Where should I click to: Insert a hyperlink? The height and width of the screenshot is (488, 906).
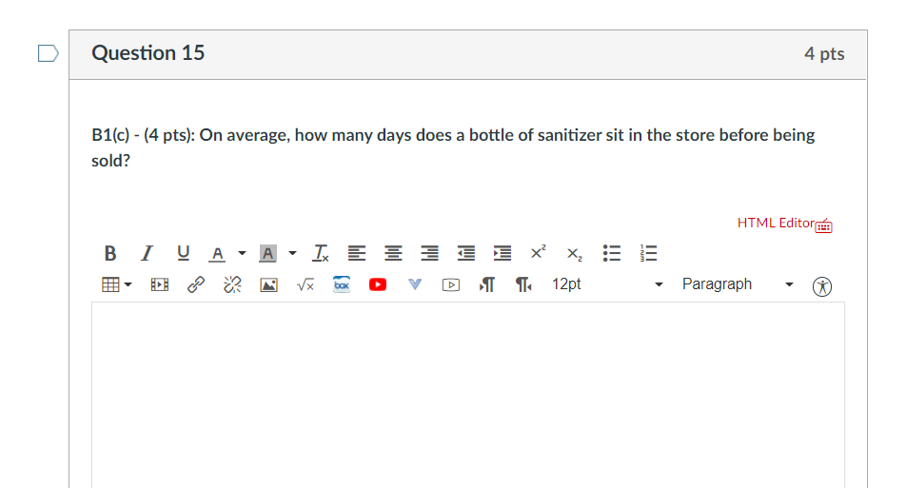[x=196, y=284]
